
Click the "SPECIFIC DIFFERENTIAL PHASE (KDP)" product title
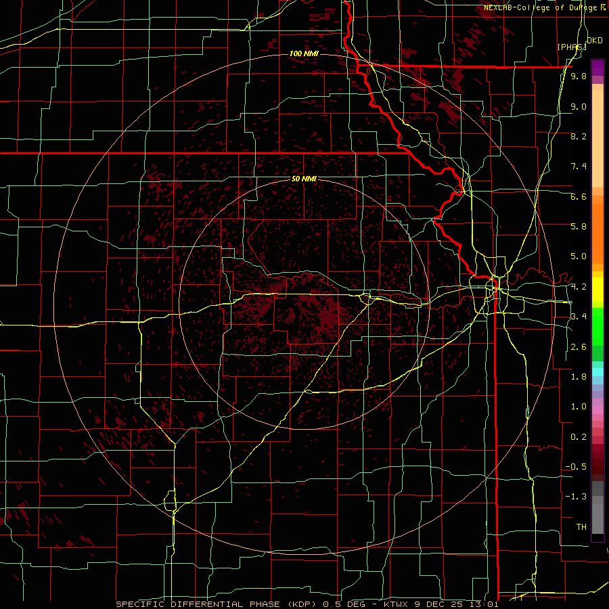216,604
